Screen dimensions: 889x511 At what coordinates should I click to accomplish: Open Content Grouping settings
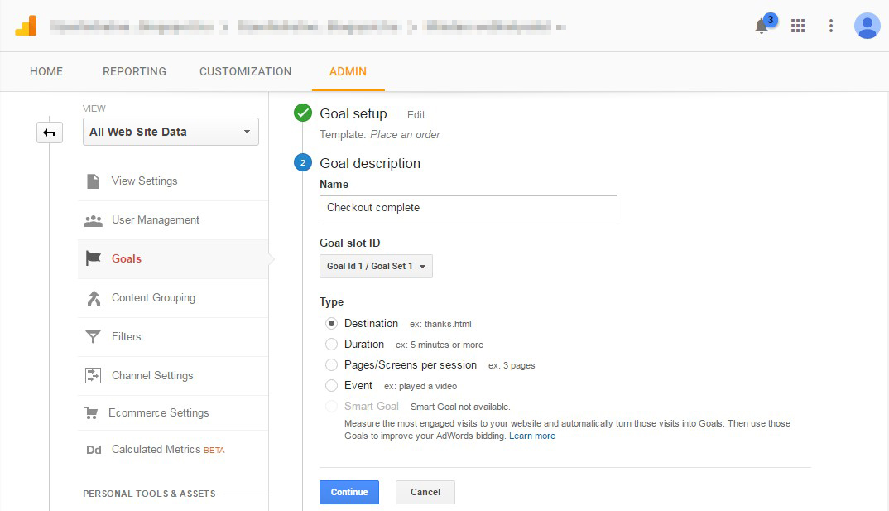pyautogui.click(x=153, y=297)
